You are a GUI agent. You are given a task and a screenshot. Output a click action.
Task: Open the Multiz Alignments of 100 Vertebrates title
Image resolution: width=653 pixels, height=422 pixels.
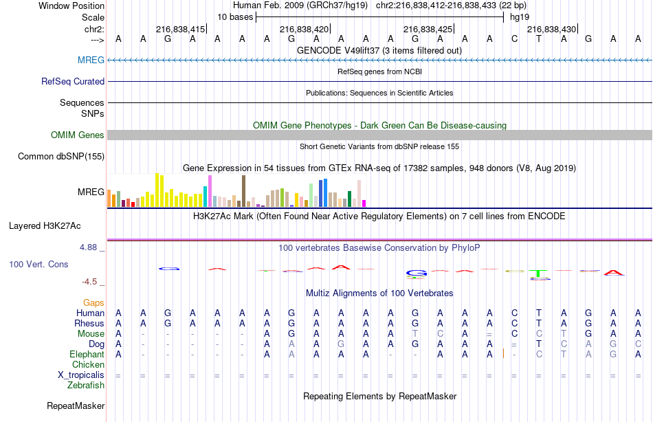(379, 293)
